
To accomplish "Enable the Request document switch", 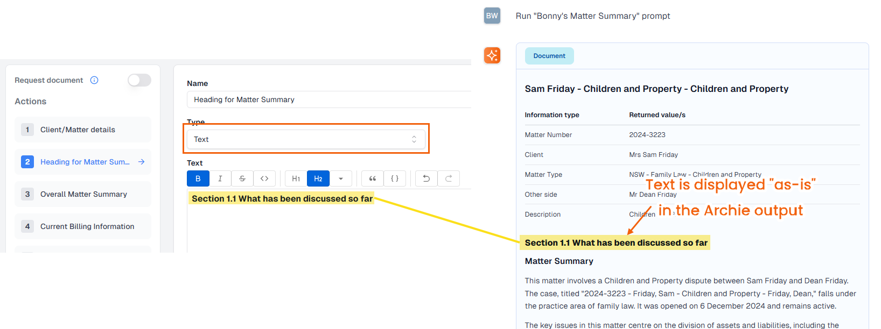I will click(x=139, y=80).
